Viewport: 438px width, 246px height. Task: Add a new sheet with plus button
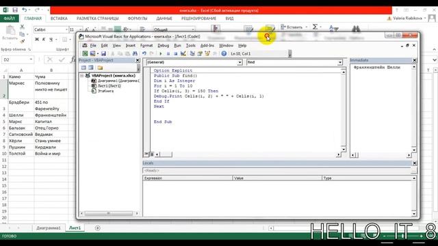click(97, 228)
